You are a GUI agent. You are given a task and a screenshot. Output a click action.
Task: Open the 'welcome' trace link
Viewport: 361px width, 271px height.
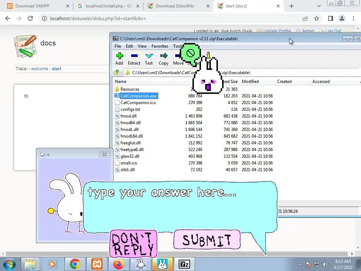click(x=39, y=69)
